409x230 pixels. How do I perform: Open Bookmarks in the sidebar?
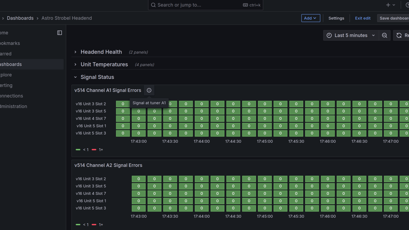coord(10,43)
